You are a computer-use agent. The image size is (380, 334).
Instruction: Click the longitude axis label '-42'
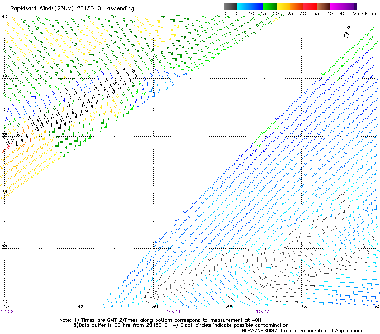[79, 307]
